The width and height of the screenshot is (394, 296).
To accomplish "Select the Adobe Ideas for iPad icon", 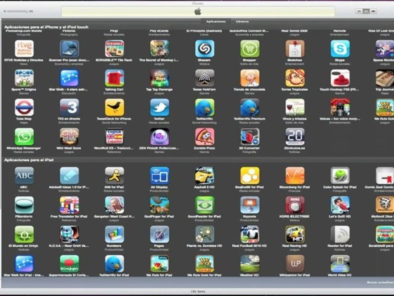I will [x=69, y=176].
